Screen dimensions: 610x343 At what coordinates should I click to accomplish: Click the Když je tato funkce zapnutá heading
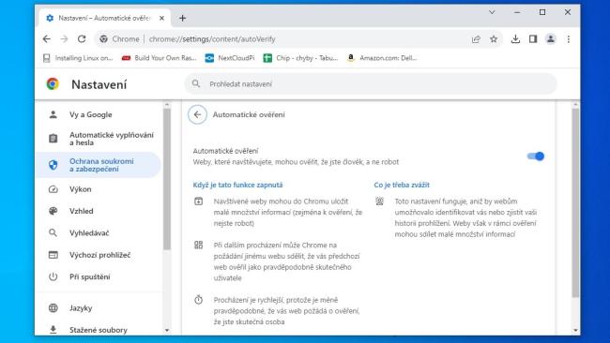tap(237, 185)
